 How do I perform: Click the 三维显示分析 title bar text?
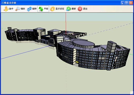pyautogui.click(x=9, y=3)
